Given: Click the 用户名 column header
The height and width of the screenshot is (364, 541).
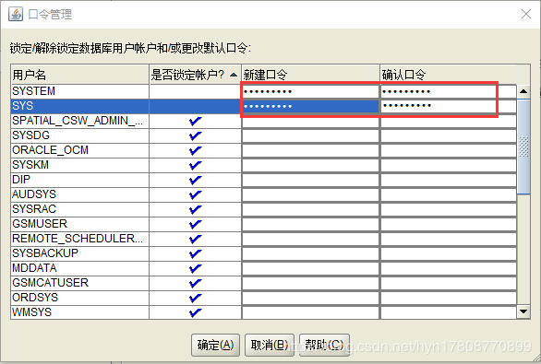Looking at the screenshot, I should click(79, 75).
